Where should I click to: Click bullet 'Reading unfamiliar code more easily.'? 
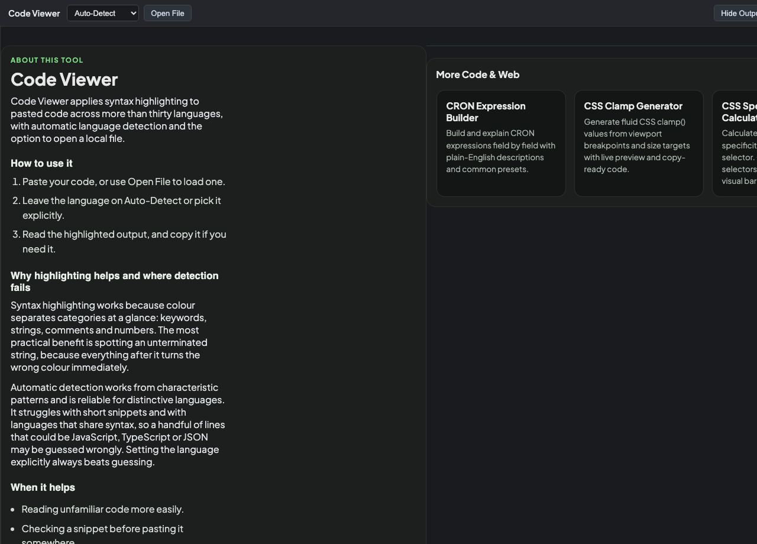click(103, 509)
